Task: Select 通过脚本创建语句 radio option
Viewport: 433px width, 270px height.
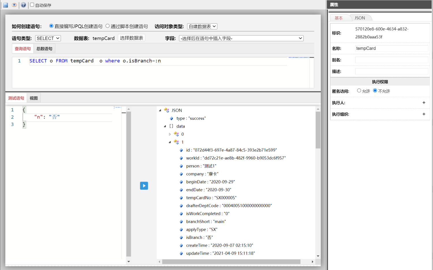Action: pos(108,26)
